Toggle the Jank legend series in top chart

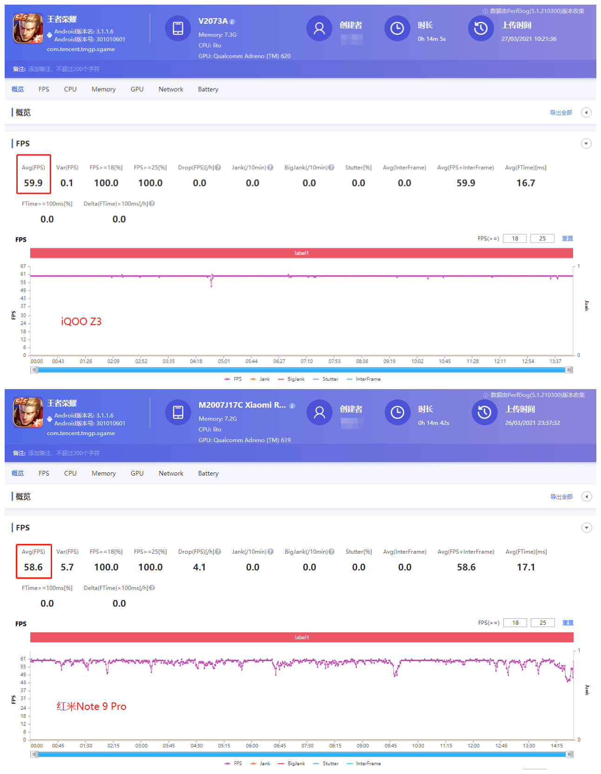pos(260,379)
